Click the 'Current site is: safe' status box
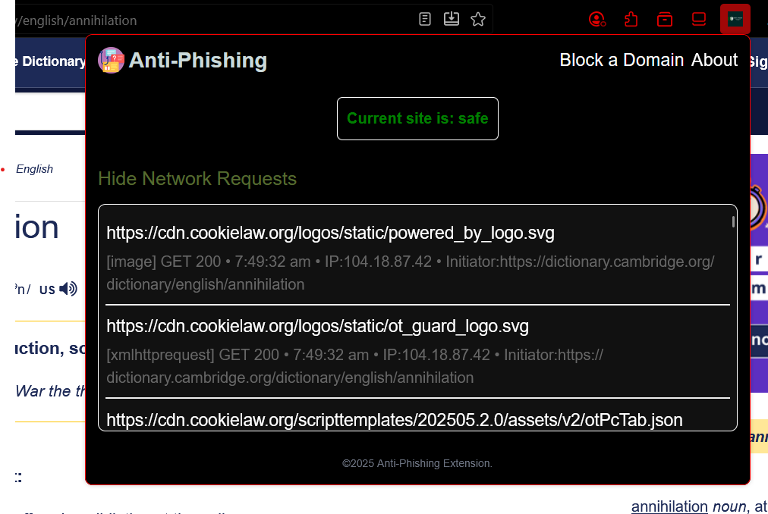768x514 pixels. tap(417, 118)
